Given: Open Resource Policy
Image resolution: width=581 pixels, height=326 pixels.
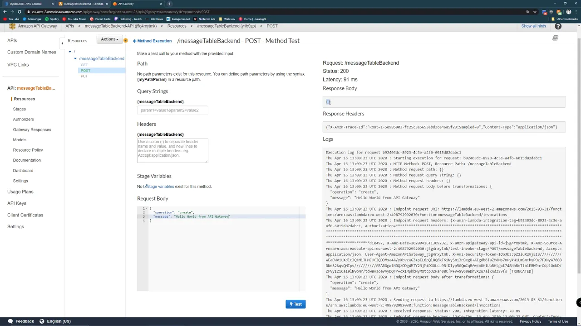Looking at the screenshot, I should point(28,150).
